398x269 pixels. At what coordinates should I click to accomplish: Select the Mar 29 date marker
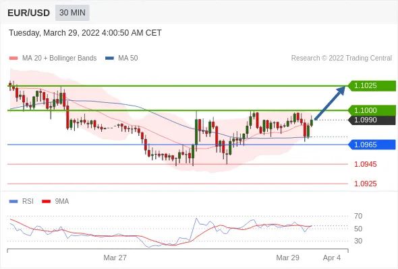pyautogui.click(x=287, y=258)
